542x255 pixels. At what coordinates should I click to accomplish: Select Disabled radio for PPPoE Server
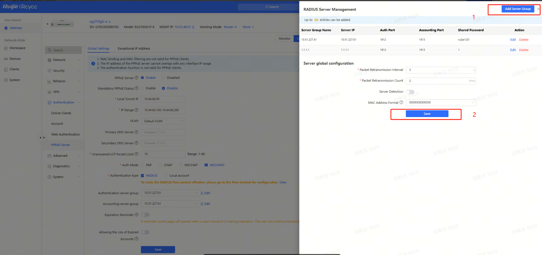[x=164, y=78]
